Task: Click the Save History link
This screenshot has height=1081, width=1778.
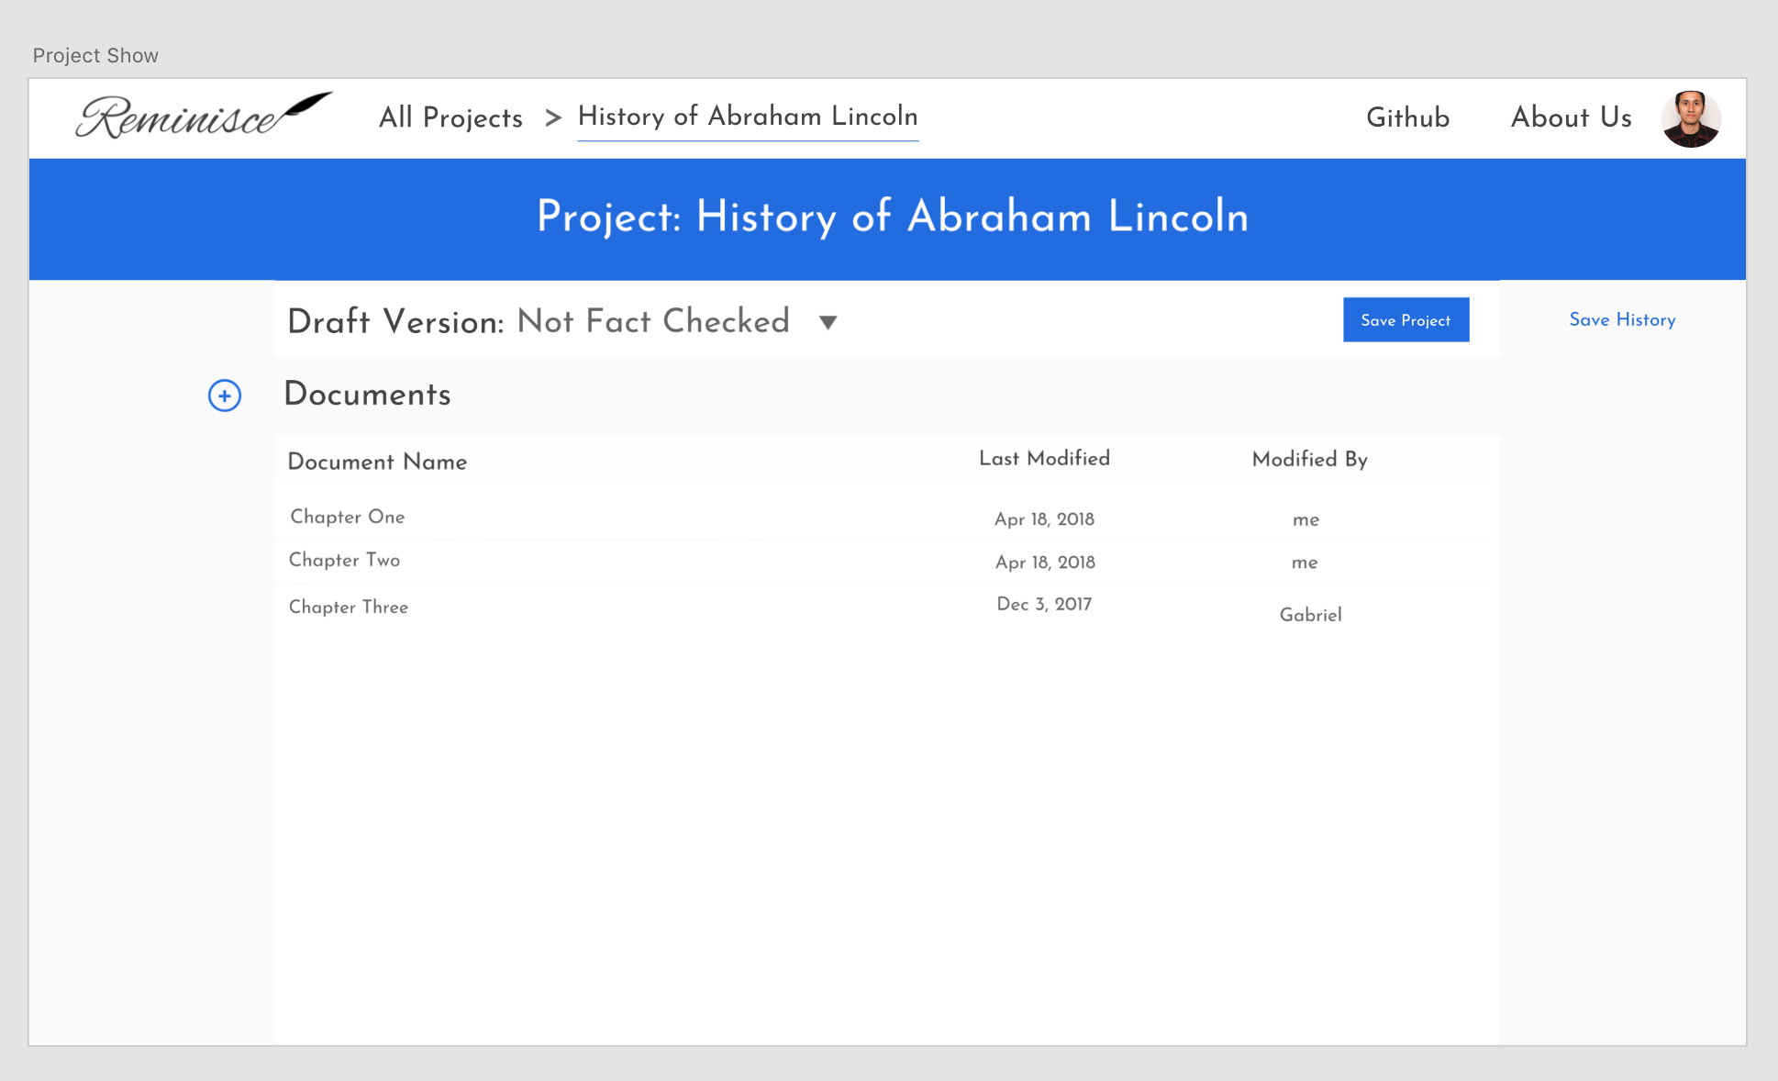Action: tap(1622, 319)
